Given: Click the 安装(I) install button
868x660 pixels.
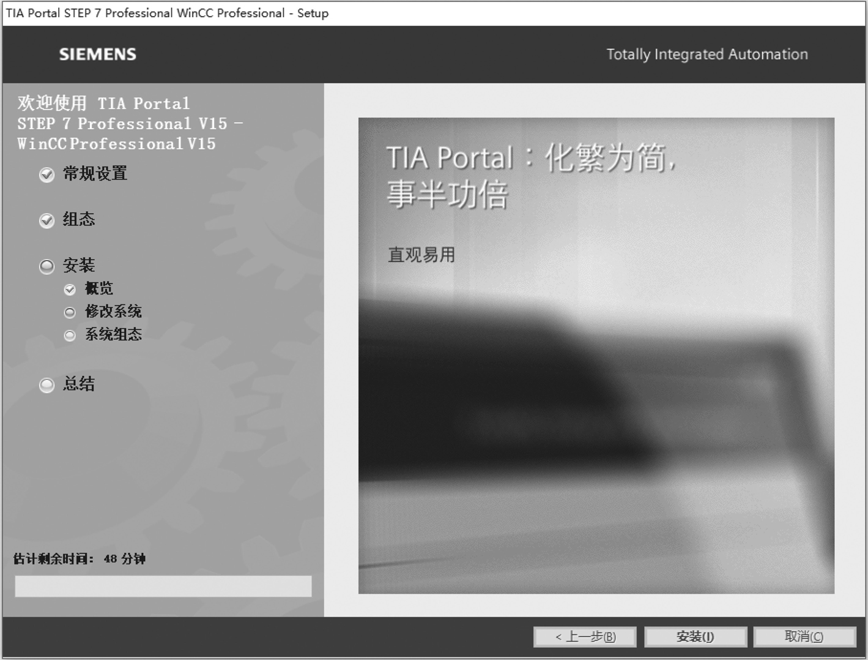Looking at the screenshot, I should point(696,637).
